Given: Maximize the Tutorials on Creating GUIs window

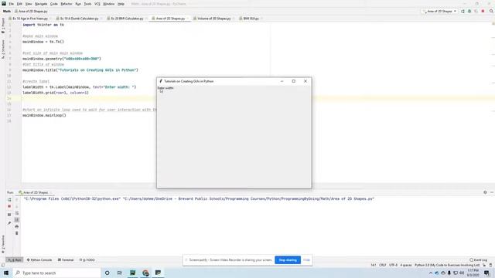Looking at the screenshot, I should coord(294,81).
